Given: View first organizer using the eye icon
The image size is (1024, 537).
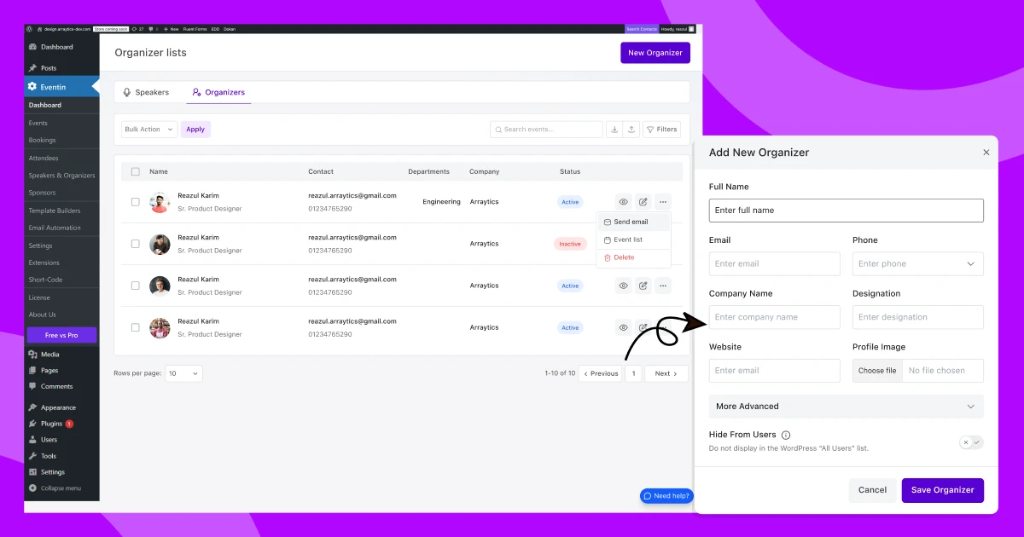Looking at the screenshot, I should 624,202.
